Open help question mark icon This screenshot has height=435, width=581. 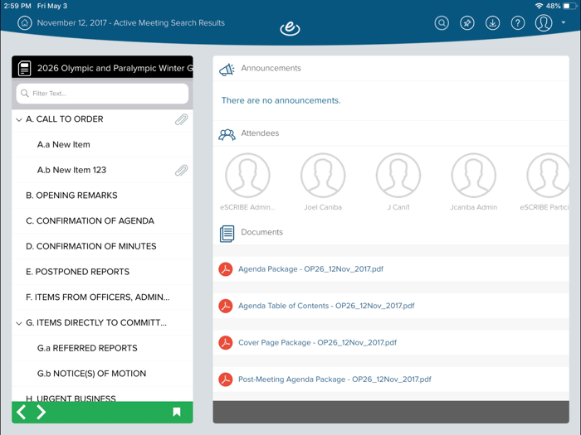pos(518,23)
